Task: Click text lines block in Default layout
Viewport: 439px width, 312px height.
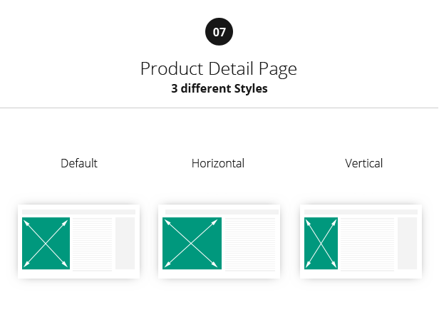Action: tap(93, 244)
